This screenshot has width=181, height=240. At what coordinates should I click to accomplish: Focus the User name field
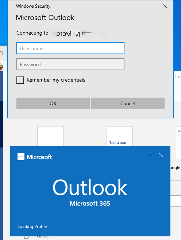point(70,48)
